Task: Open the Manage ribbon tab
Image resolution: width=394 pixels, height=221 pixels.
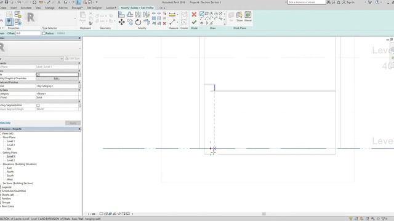Action: click(50, 8)
